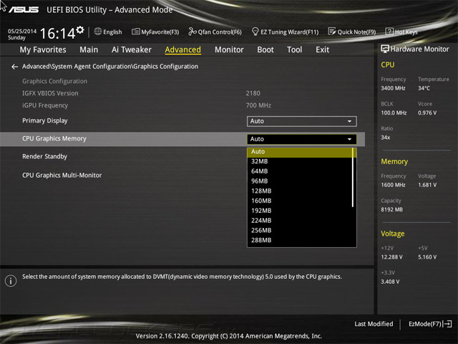Image resolution: width=458 pixels, height=344 pixels.
Task: Pick the 224MB option
Action: pyautogui.click(x=300, y=221)
